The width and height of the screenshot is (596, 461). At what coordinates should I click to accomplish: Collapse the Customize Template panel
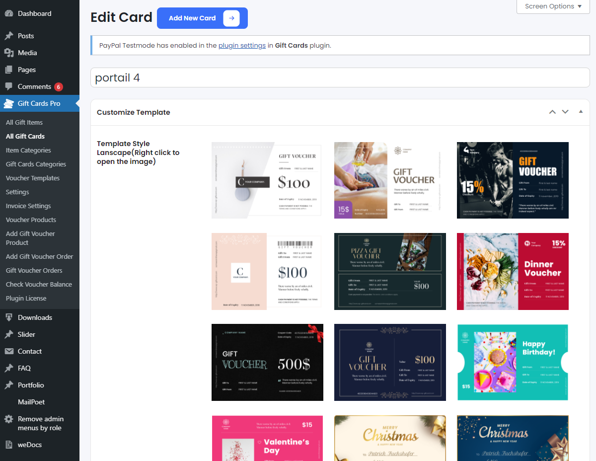click(x=581, y=112)
